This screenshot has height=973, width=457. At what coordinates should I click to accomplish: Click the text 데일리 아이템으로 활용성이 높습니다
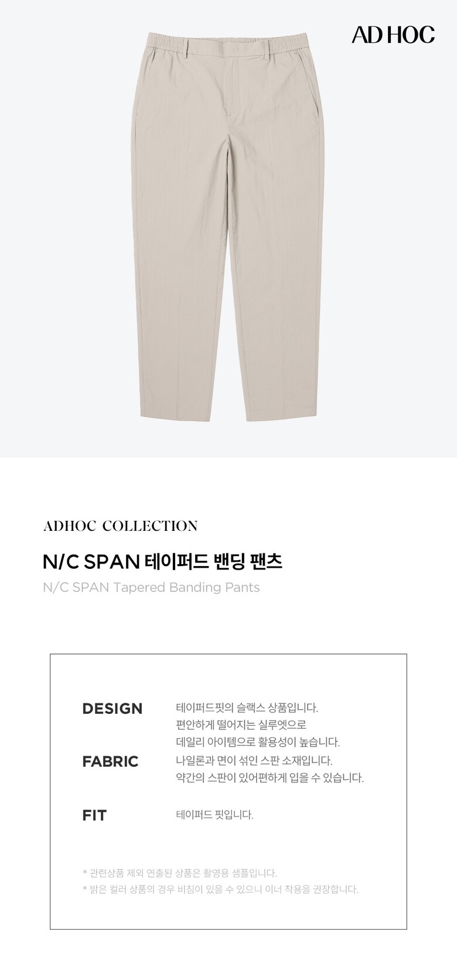point(258,743)
